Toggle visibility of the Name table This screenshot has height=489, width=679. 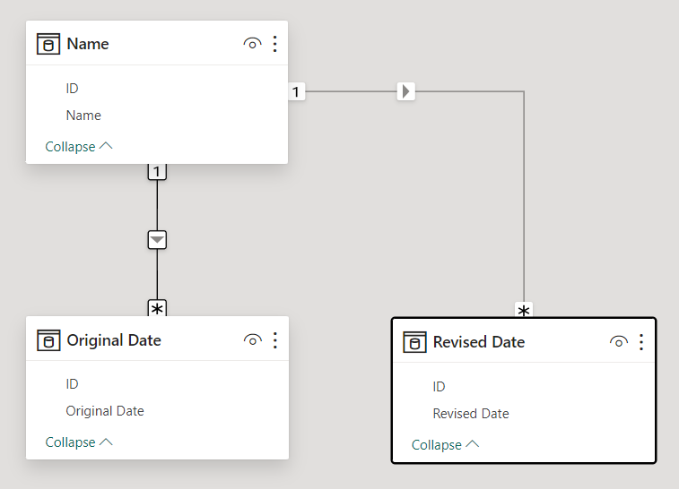pos(252,44)
